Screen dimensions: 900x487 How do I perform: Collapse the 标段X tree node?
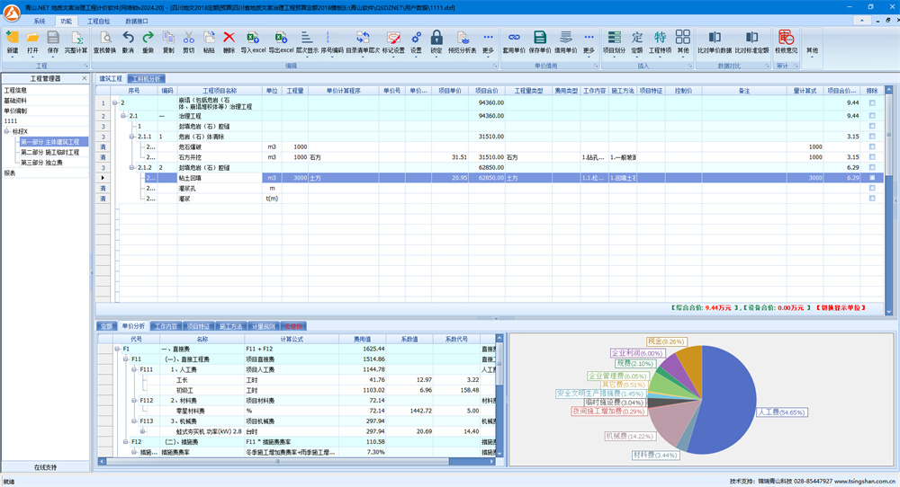6,132
